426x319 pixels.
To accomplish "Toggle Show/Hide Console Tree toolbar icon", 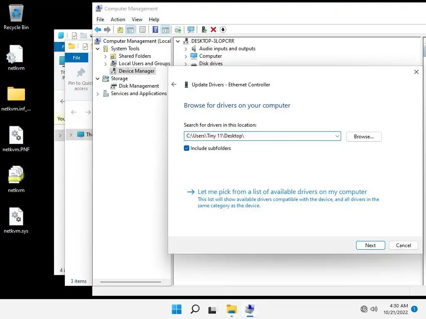I will 130,29.
